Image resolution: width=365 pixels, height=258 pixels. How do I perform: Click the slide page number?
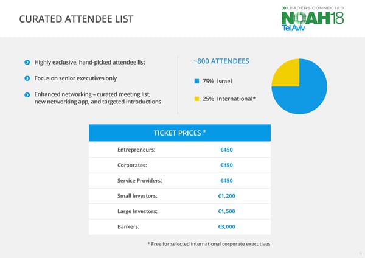359,254
